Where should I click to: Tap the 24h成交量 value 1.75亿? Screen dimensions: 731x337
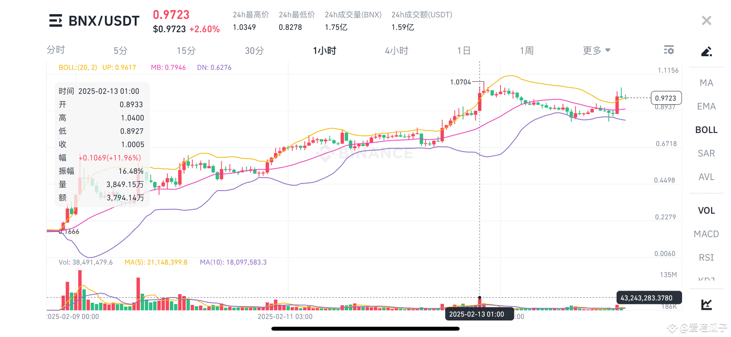336,27
